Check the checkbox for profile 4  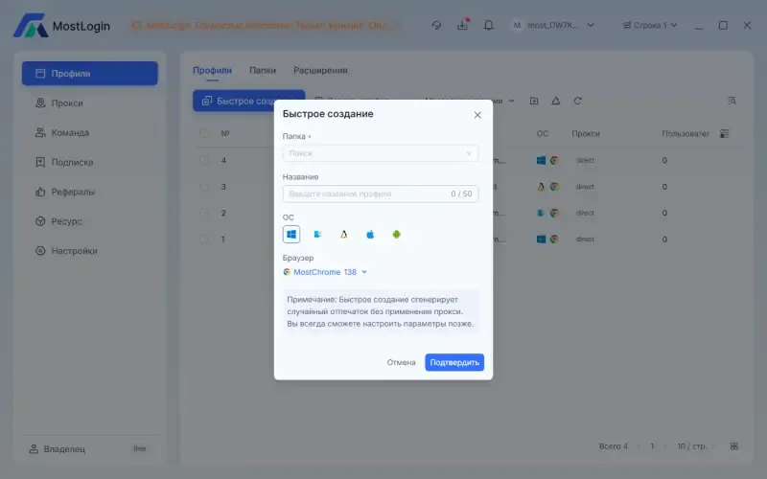click(x=204, y=160)
